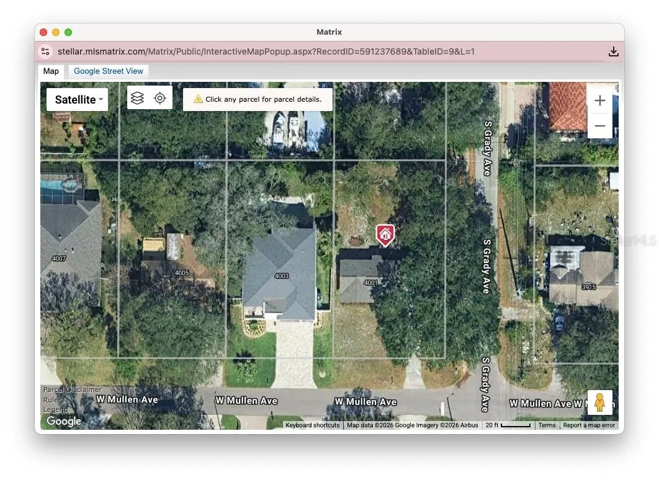Zoom out with the minus button
Screen dimensions: 659x480
coord(600,125)
